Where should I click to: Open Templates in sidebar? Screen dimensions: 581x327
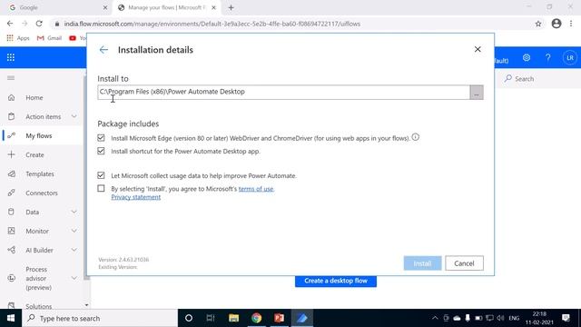pos(40,173)
